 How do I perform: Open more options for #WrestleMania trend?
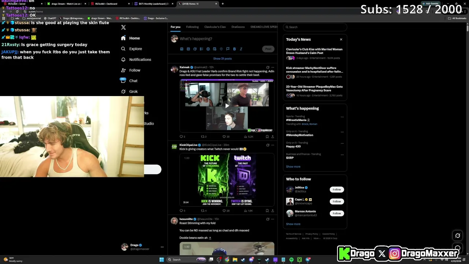[x=342, y=117]
